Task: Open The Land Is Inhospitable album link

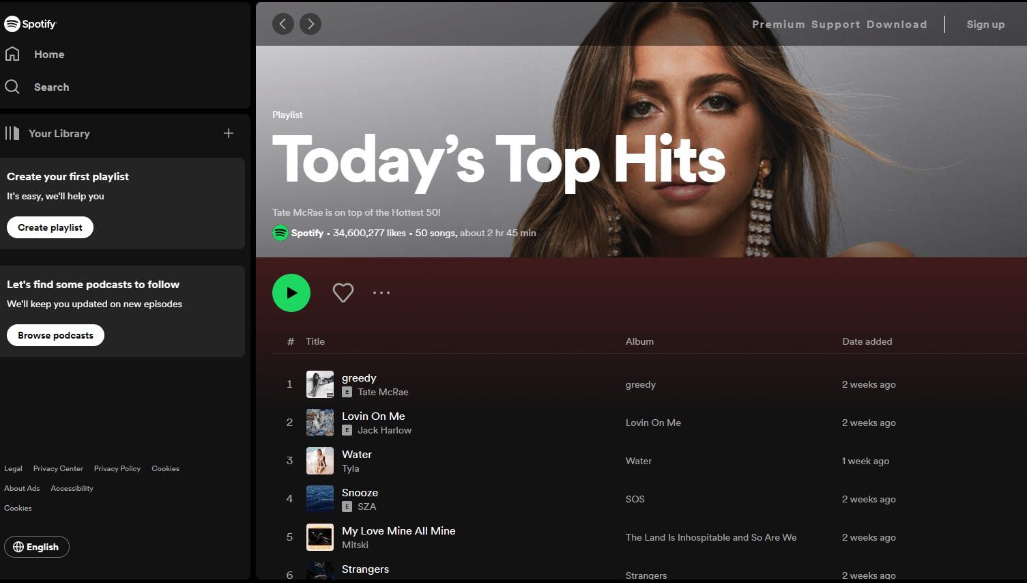Action: click(711, 537)
